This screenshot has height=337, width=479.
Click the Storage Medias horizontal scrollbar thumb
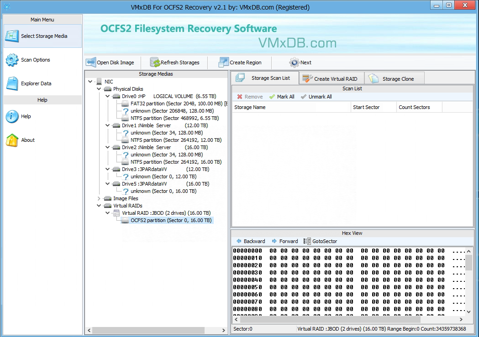[x=148, y=330]
